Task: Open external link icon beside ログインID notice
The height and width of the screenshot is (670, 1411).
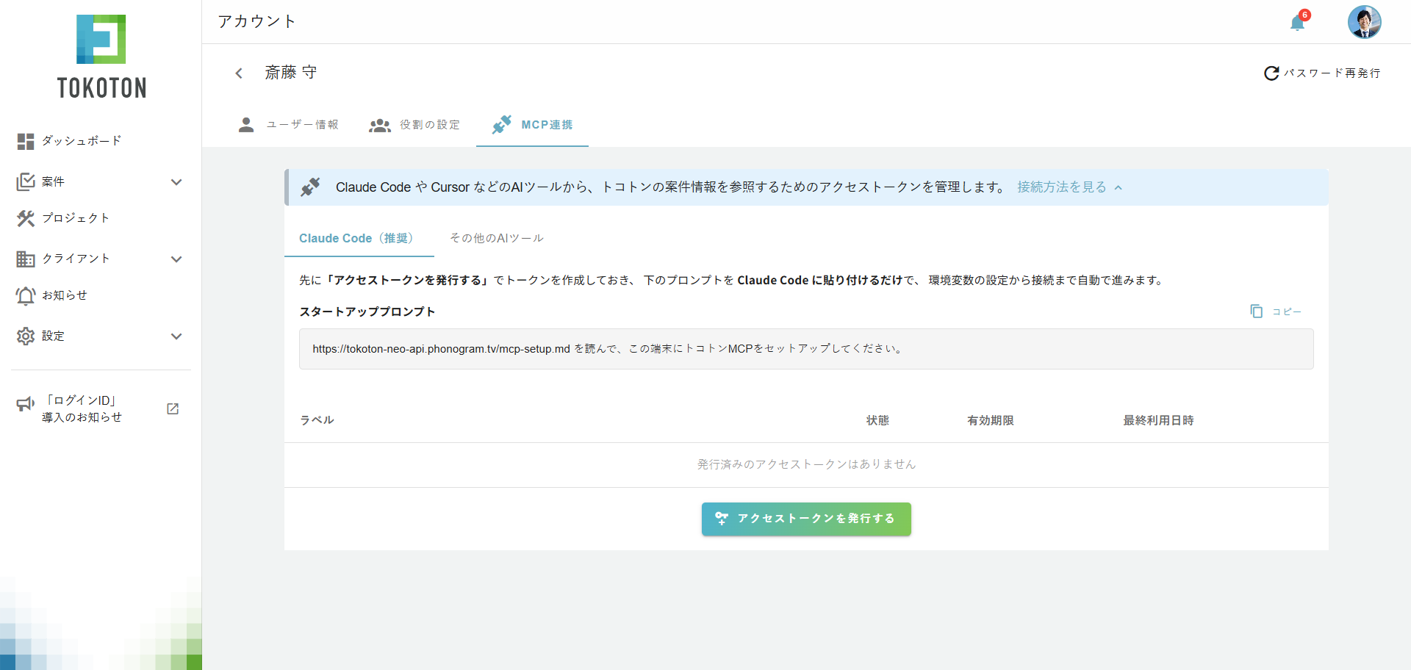Action: pyautogui.click(x=173, y=409)
